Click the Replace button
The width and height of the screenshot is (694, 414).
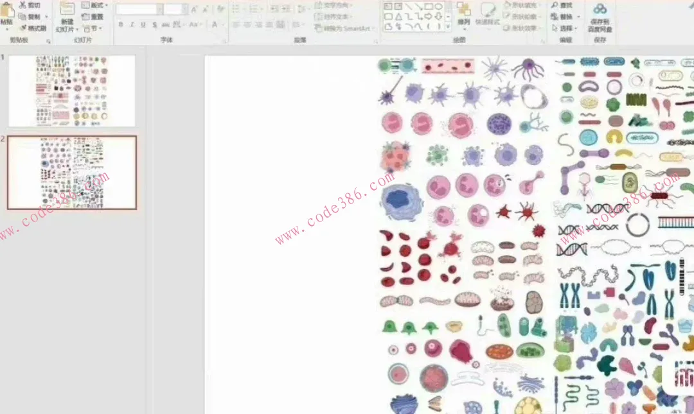[565, 17]
